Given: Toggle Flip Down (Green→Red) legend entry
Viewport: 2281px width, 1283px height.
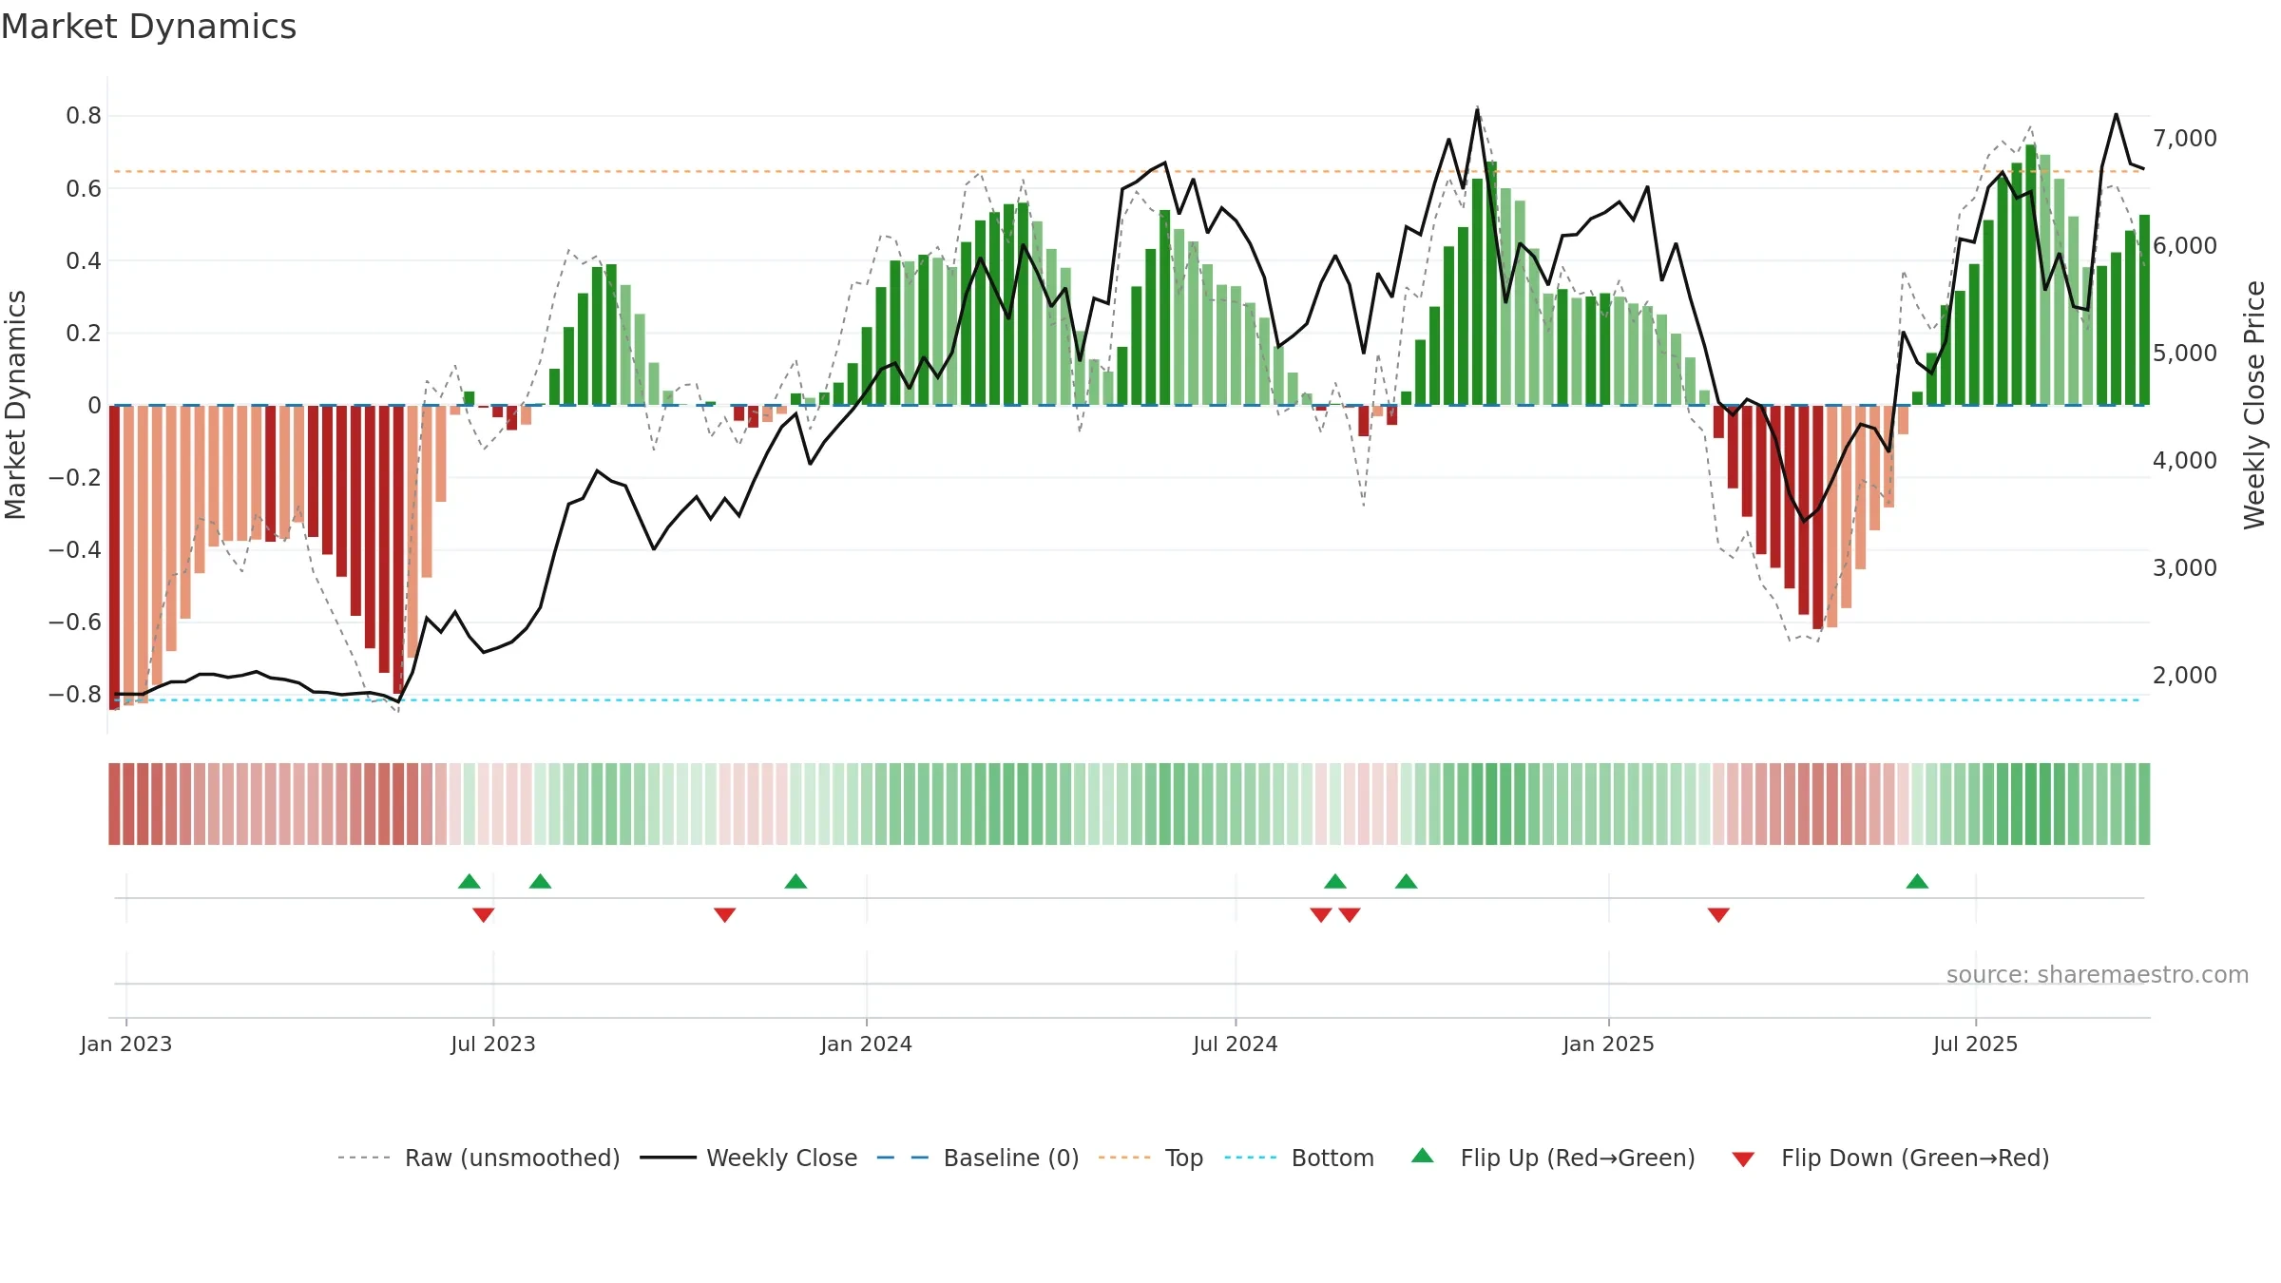Looking at the screenshot, I should (1890, 1158).
